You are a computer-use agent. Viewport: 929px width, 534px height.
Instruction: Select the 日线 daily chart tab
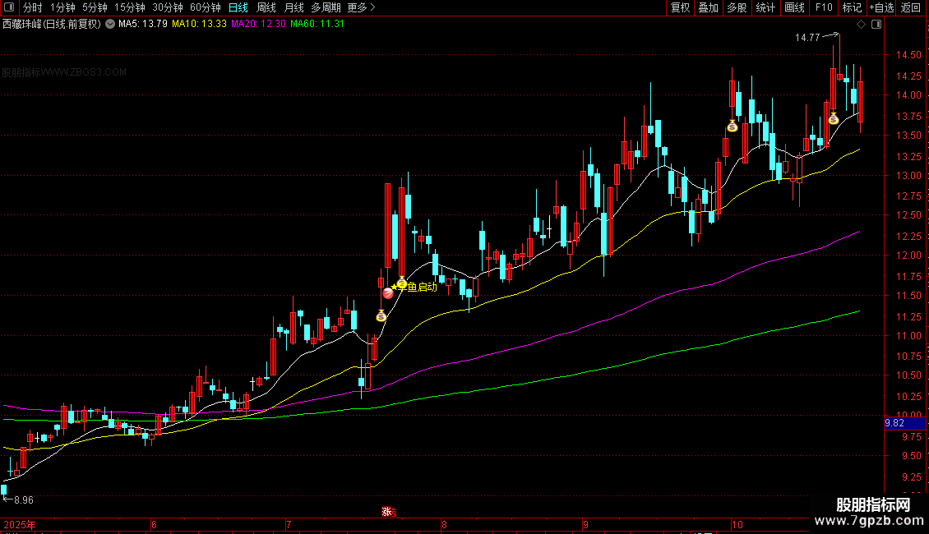[x=238, y=7]
